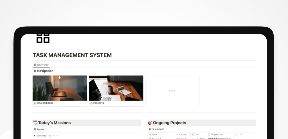Switch to the Gallery view tab
Image resolution: width=288 pixels, height=139 pixels.
click(41, 65)
